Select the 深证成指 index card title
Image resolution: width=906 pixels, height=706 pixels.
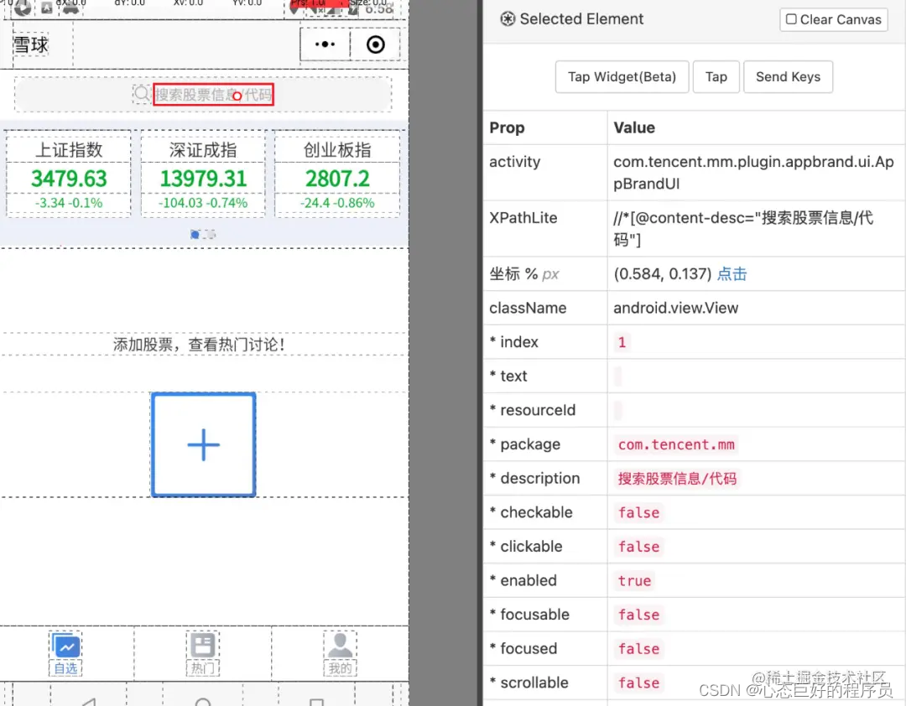coord(203,149)
